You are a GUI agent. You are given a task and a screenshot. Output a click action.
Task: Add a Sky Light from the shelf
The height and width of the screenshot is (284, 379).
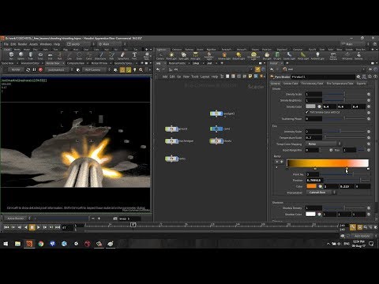pos(267,56)
